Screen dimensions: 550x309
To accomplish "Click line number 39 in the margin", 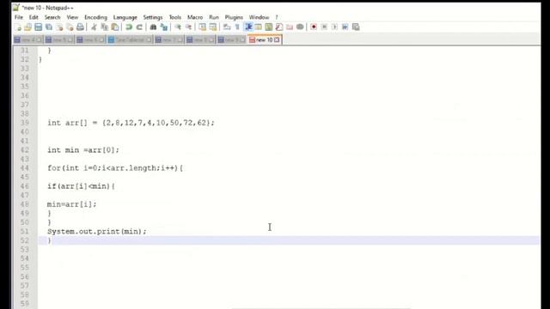I will (x=25, y=123).
